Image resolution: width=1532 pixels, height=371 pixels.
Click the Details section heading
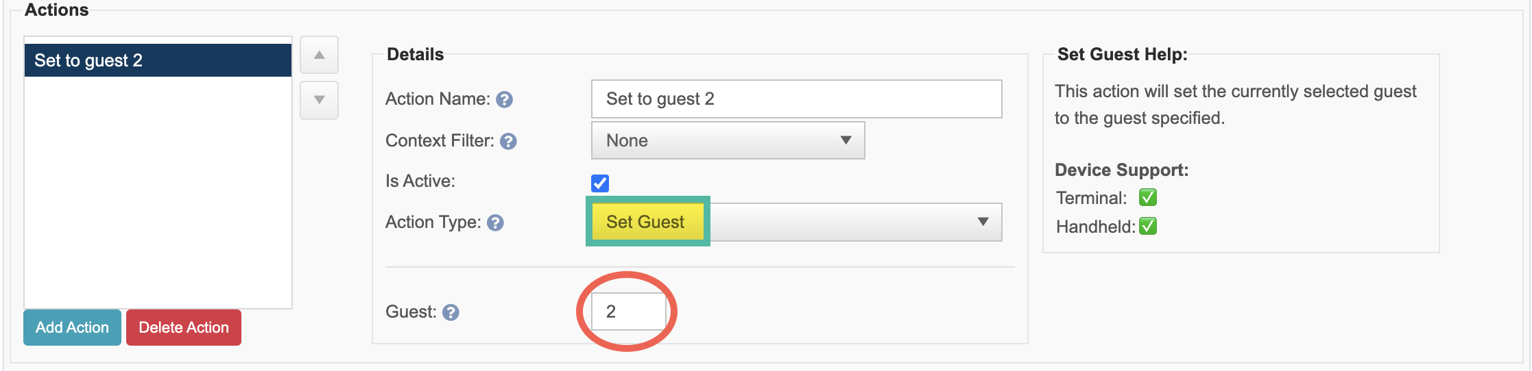pos(416,55)
